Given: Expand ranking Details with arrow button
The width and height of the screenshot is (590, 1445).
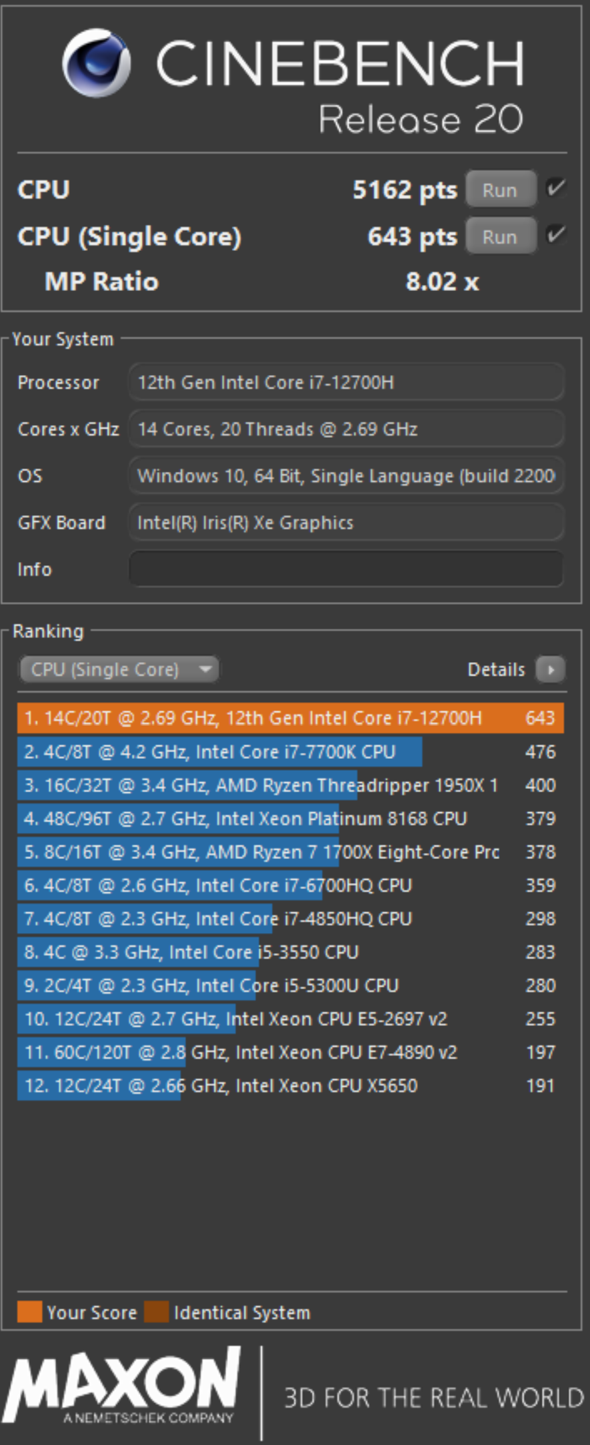Looking at the screenshot, I should pos(551,669).
